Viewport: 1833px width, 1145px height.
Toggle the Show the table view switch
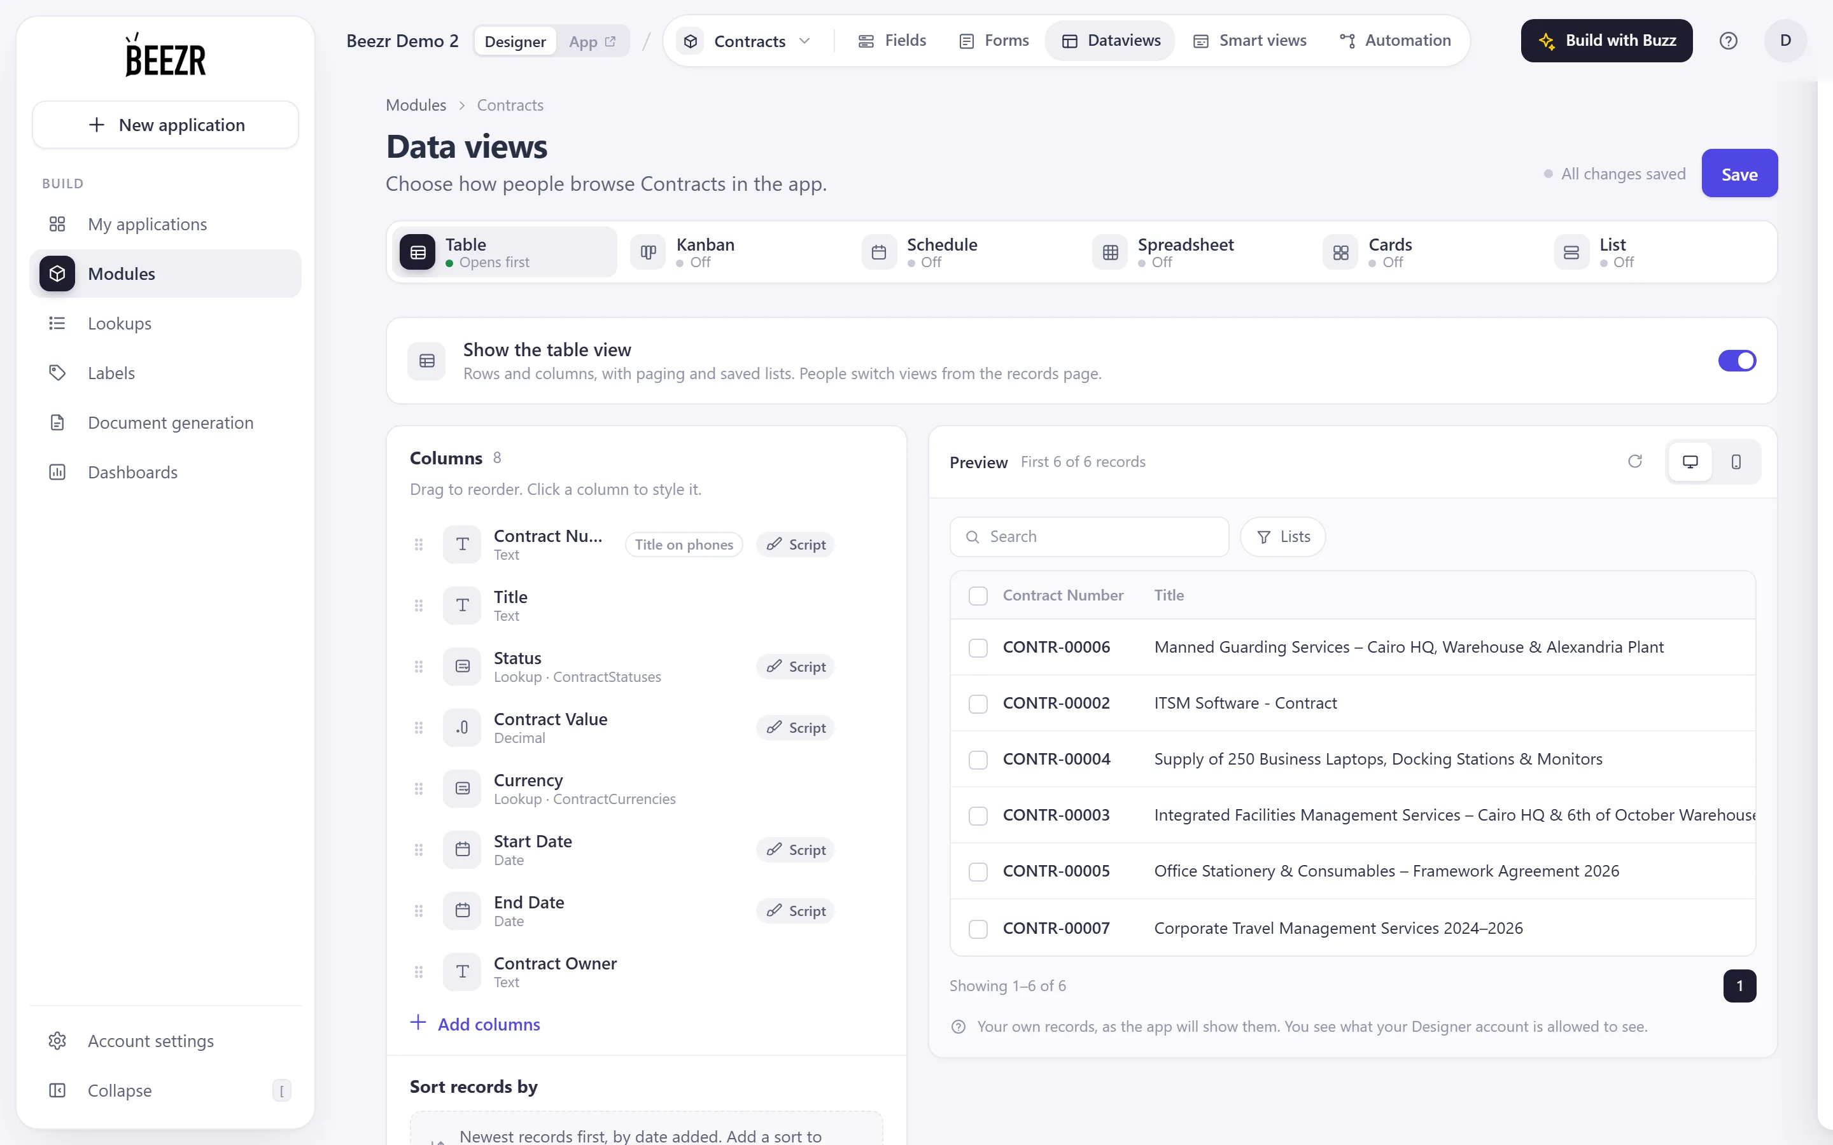(1737, 361)
